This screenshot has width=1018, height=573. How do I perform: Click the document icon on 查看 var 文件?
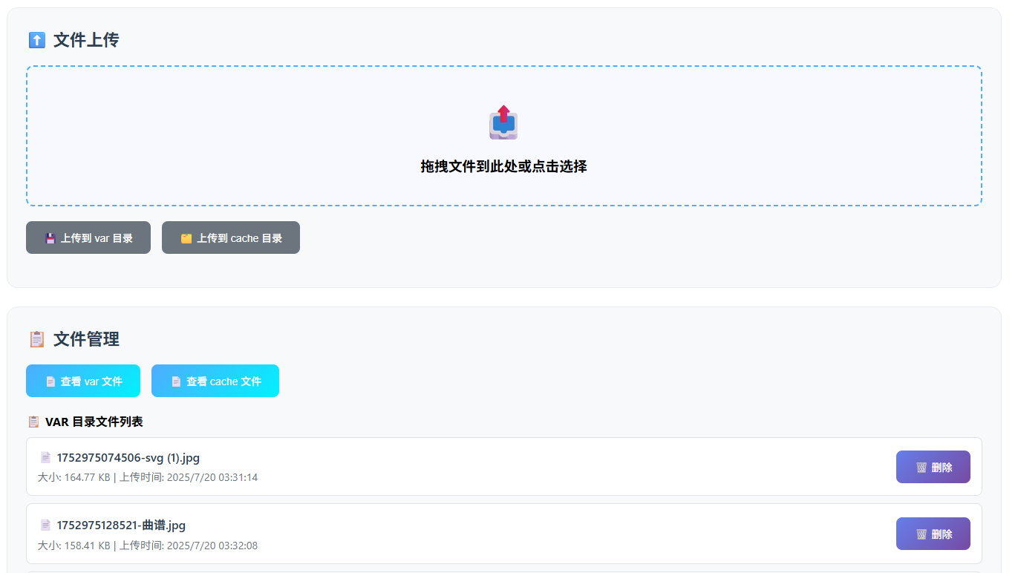pyautogui.click(x=50, y=382)
